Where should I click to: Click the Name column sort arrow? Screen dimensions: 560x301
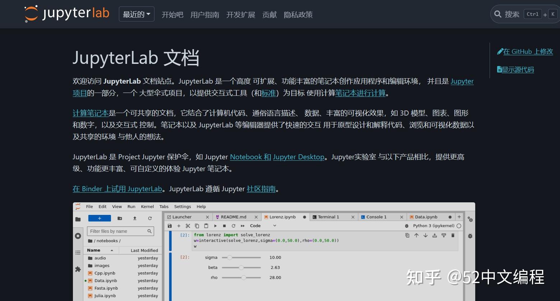[112, 250]
